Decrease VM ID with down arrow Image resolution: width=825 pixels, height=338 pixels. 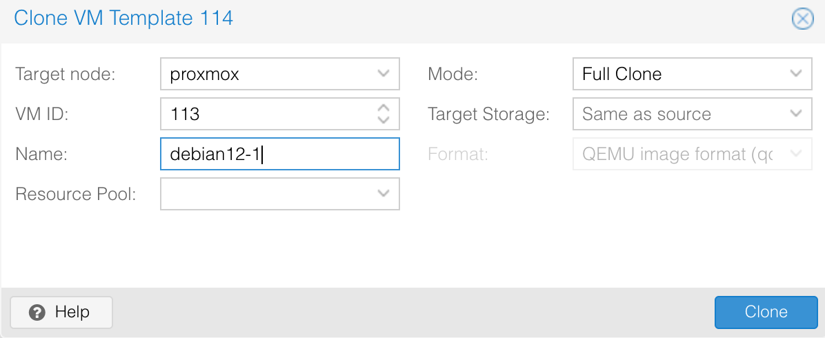384,119
